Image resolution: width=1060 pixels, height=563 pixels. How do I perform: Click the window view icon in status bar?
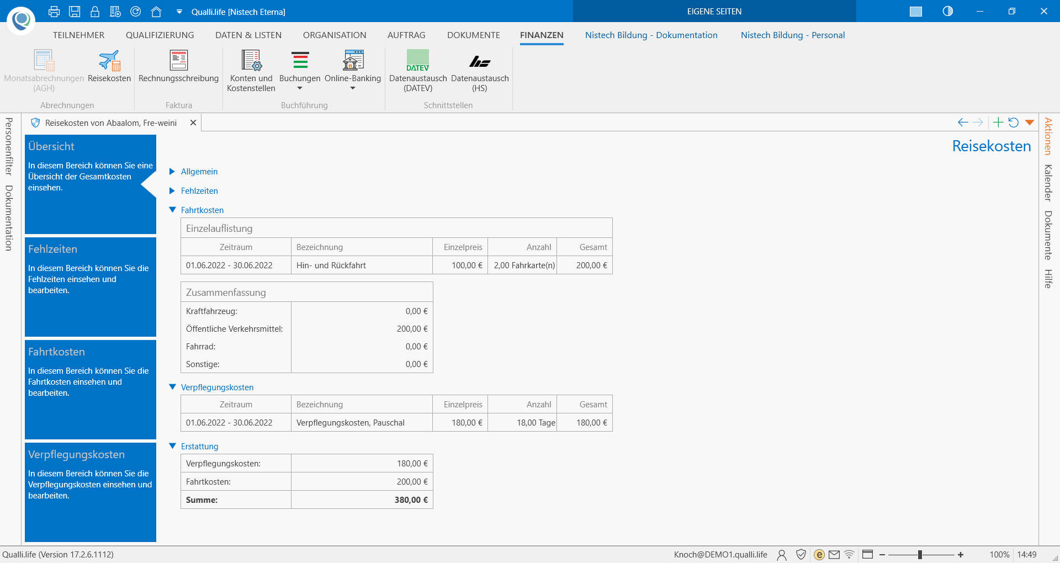[x=868, y=555]
